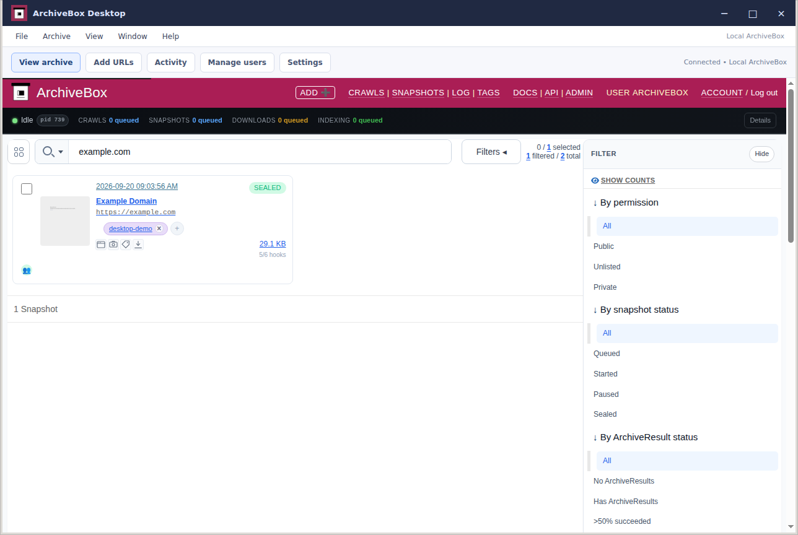Click the ArchiveBox Desktop app icon in the title bar
Viewport: 798px width, 535px height.
[x=19, y=13]
